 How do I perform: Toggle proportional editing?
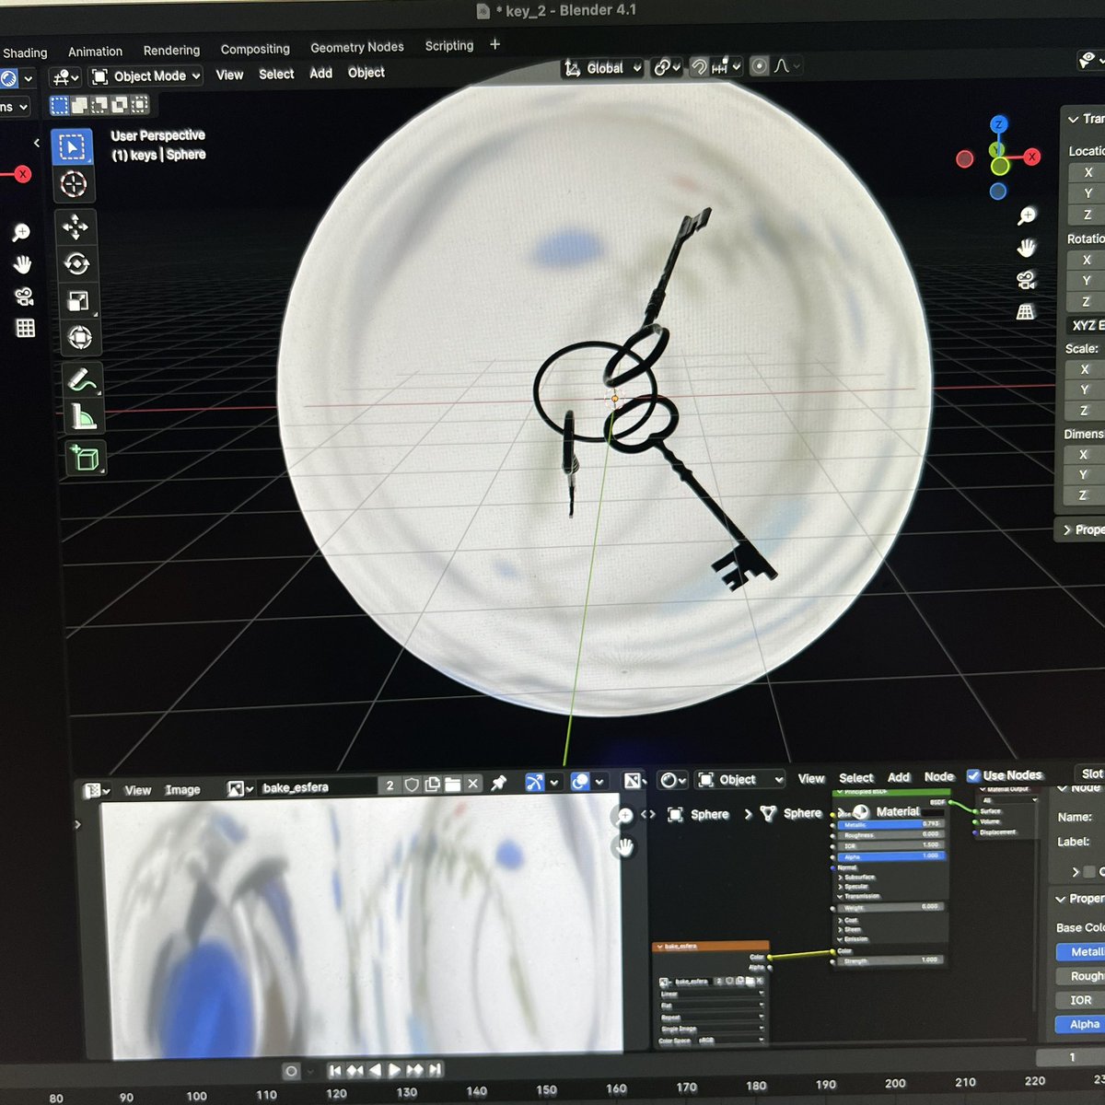[759, 66]
